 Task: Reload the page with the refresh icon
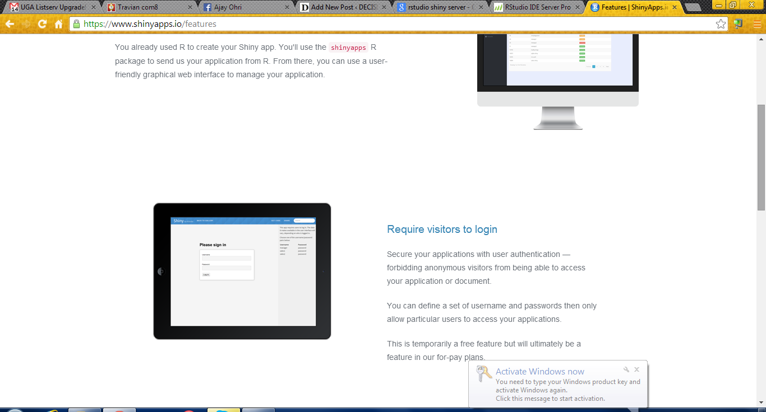[42, 24]
